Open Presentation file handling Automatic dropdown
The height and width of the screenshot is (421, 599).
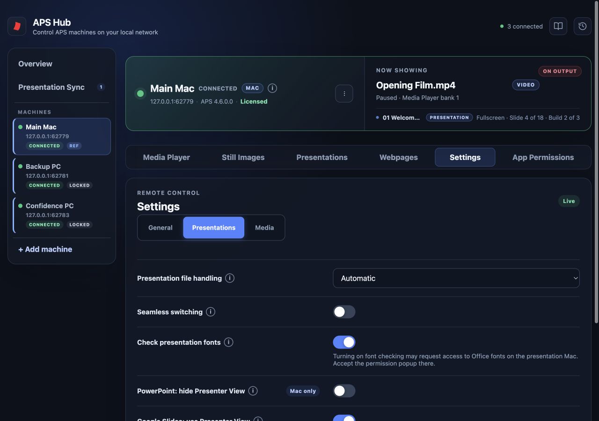456,278
